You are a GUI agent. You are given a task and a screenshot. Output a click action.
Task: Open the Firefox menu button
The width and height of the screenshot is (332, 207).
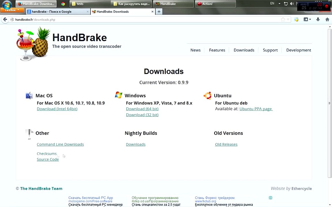point(12,10)
